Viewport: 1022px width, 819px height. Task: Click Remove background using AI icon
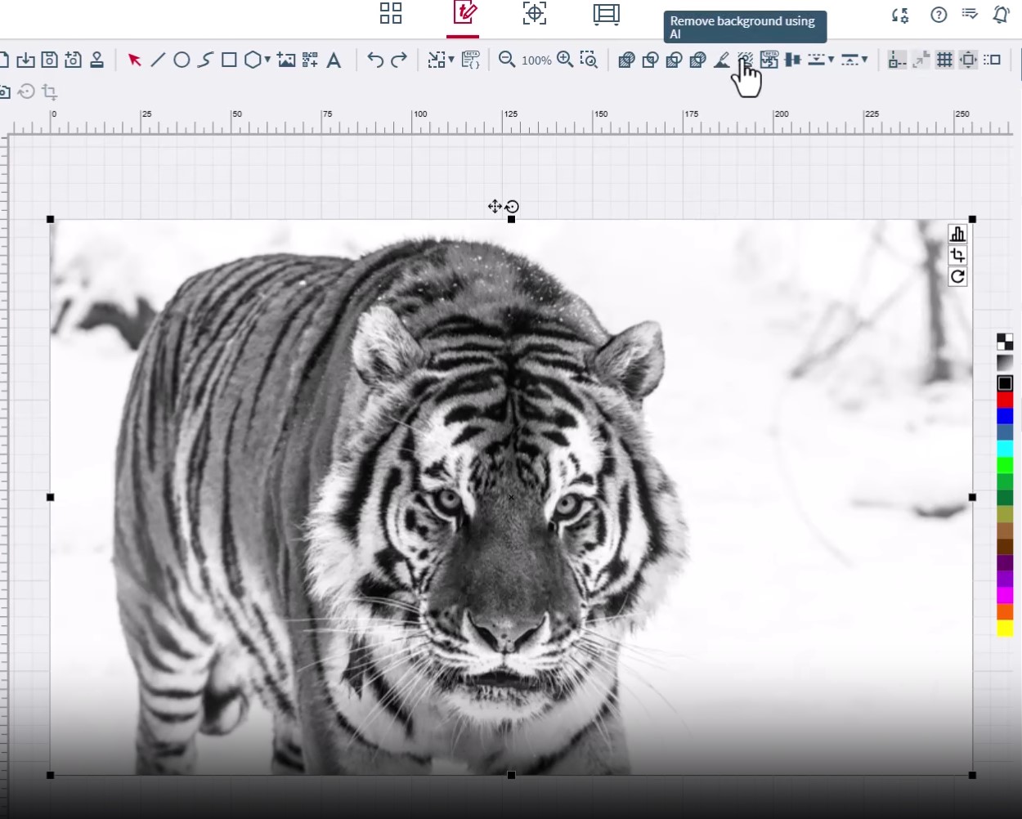(745, 60)
